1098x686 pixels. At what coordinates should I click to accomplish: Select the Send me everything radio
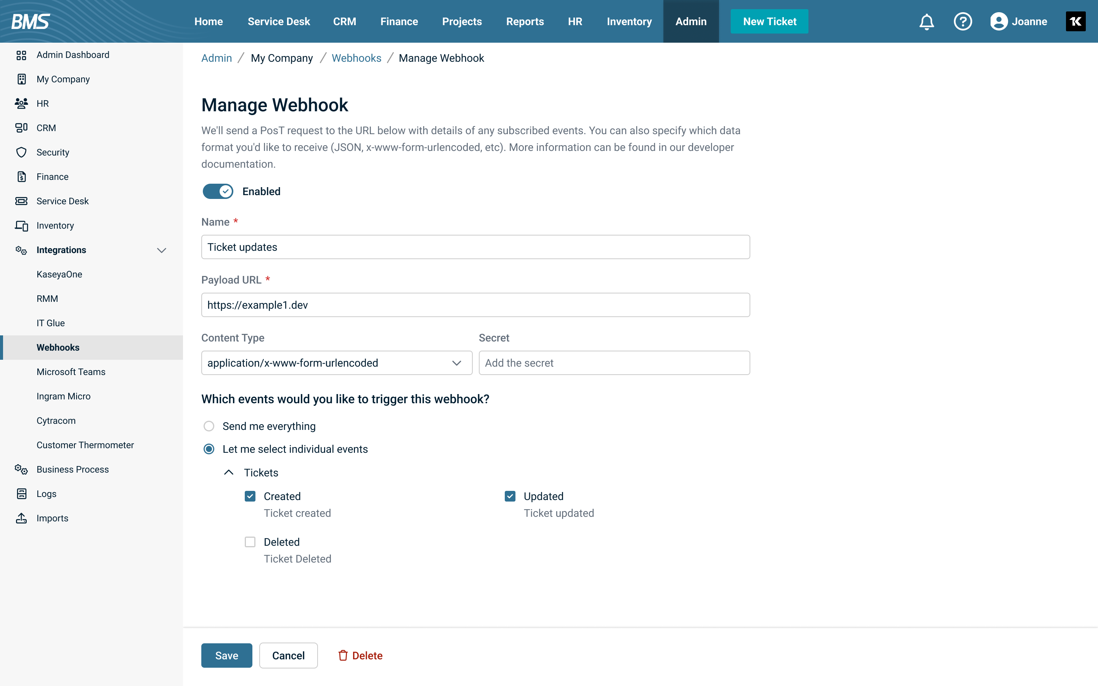[209, 426]
